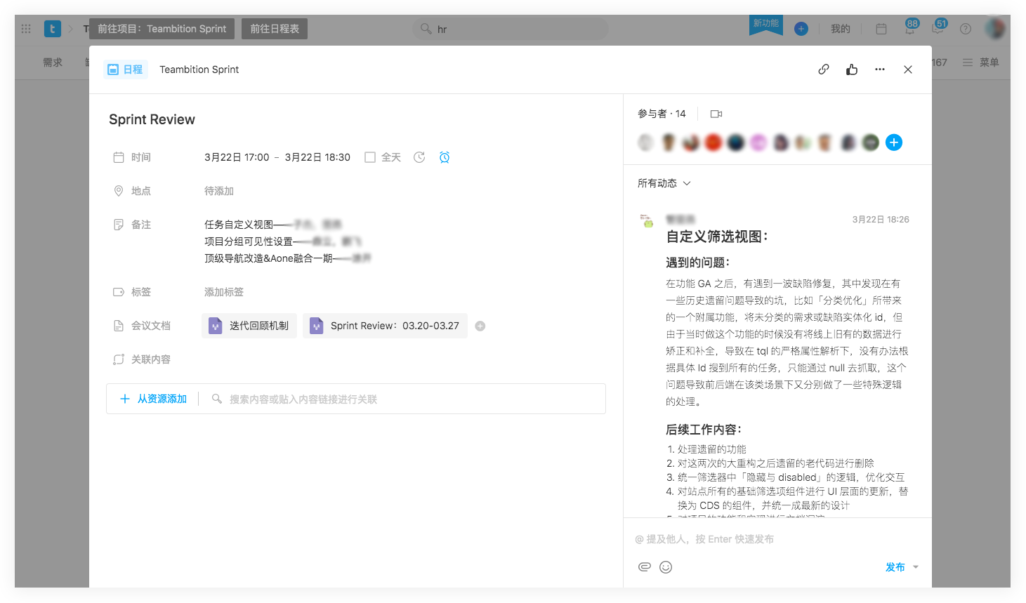
Task: Open the 菜单 menu in background page
Action: [981, 62]
